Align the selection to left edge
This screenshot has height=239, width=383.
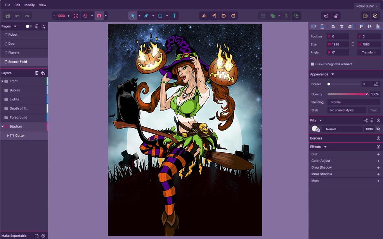point(333,26)
